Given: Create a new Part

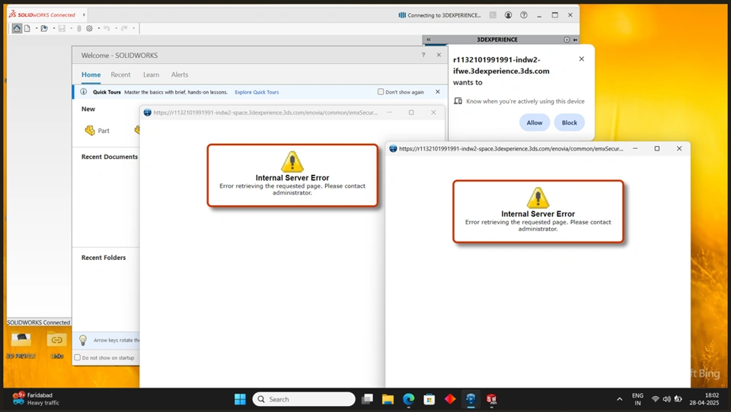Looking at the screenshot, I should [x=97, y=130].
